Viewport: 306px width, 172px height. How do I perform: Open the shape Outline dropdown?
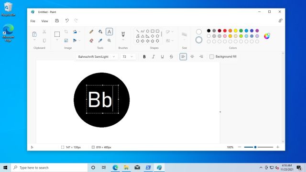tap(170, 32)
